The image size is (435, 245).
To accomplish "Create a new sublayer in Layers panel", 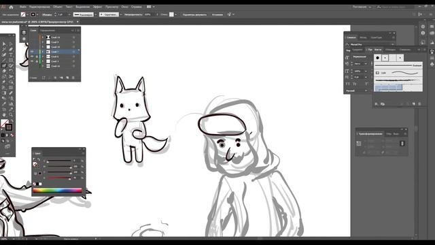I will [61, 78].
